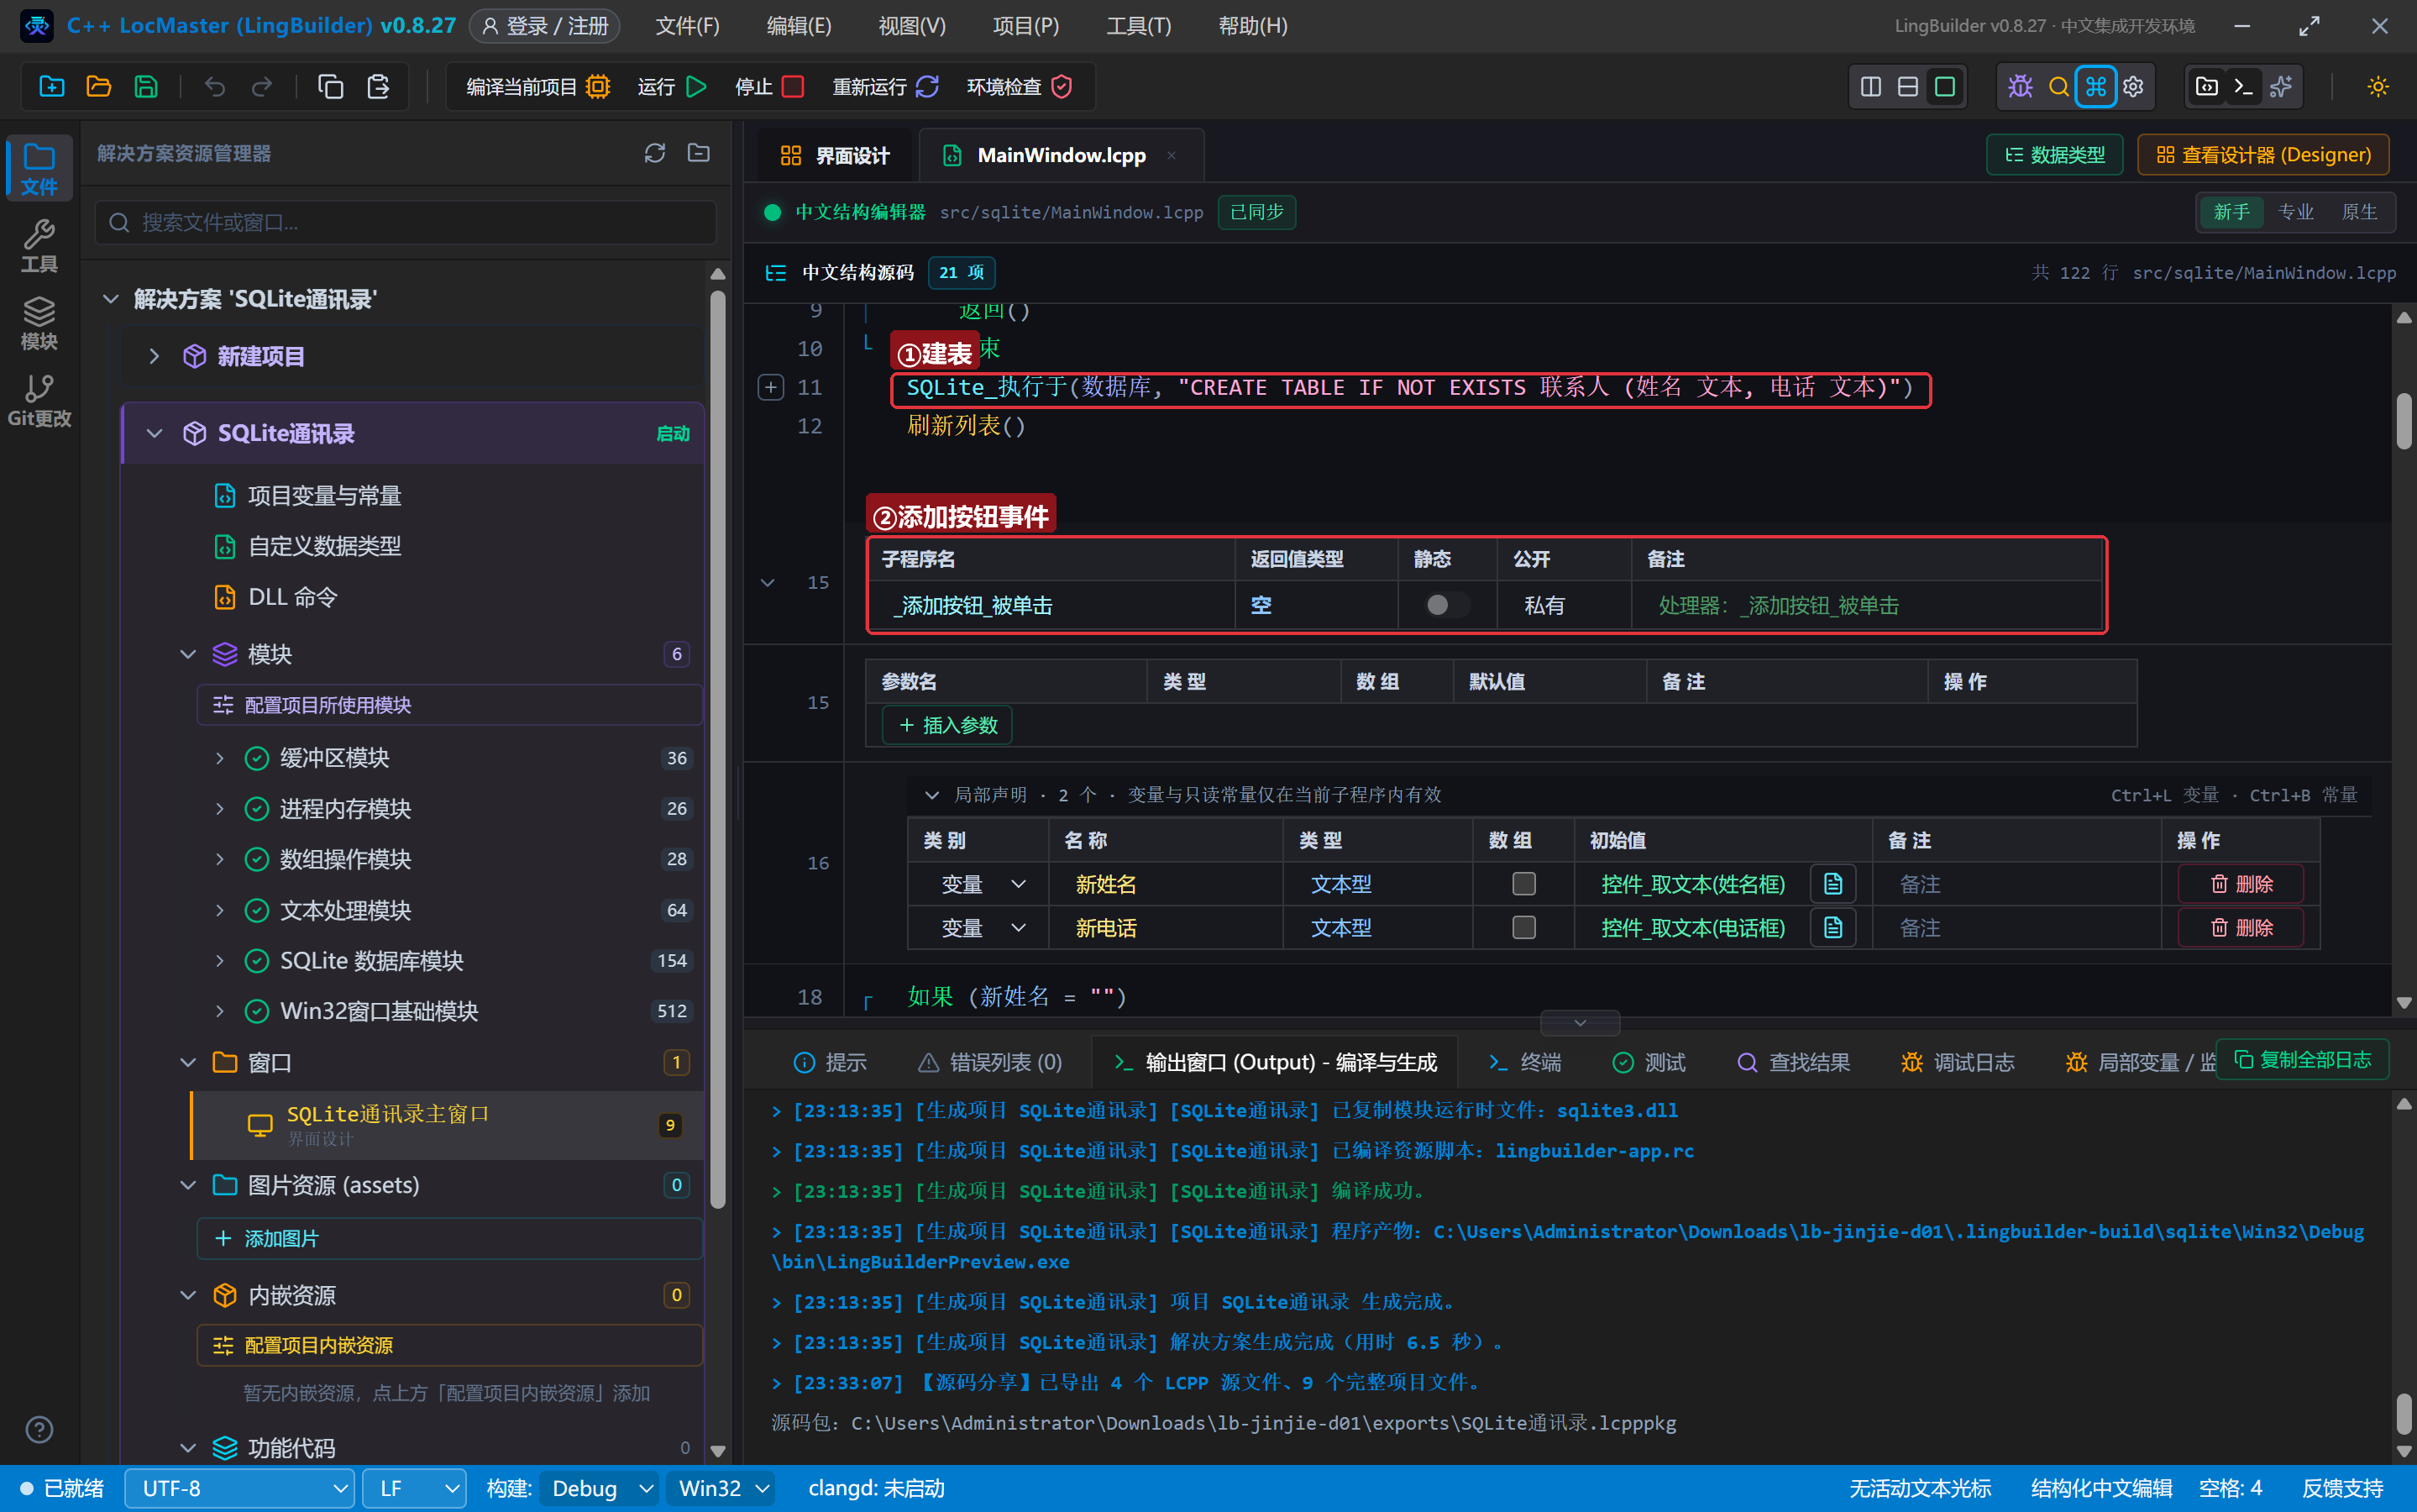Check the 数组 box for 新姓名
Viewport: 2417px width, 1512px height.
(1523, 884)
